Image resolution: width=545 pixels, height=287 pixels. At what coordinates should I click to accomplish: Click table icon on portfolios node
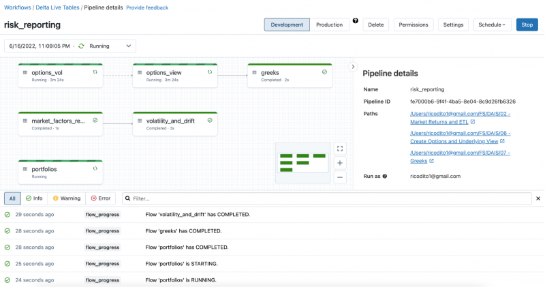click(25, 170)
